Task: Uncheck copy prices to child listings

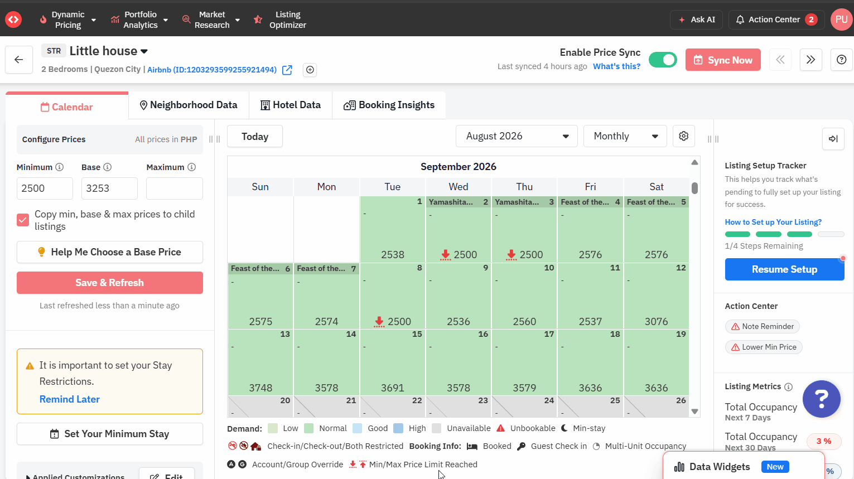Action: tap(23, 220)
